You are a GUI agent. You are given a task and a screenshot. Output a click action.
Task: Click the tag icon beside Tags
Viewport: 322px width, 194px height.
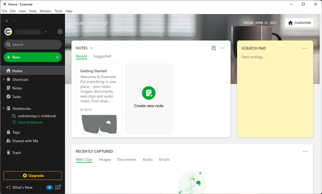8,132
